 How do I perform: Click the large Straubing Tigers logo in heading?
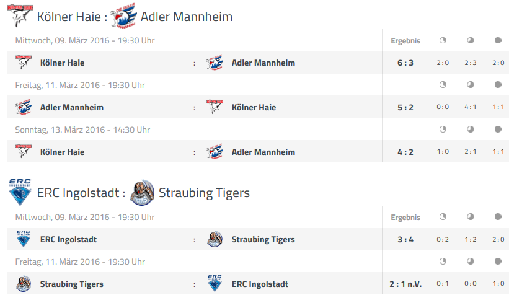coord(142,193)
